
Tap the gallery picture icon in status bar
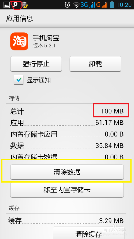(x=7, y=5)
